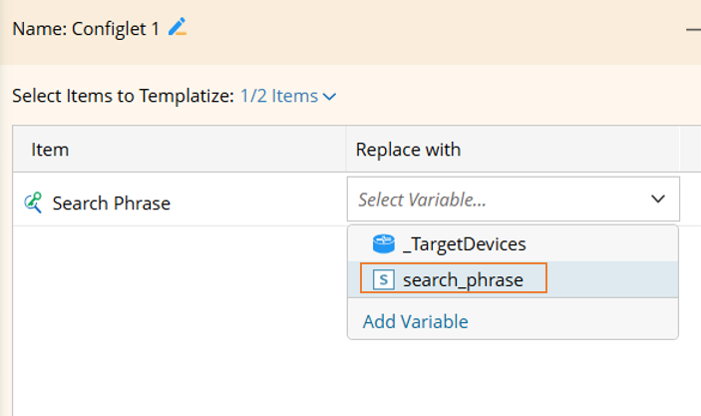Click the Name: Configlet 1 title text
This screenshot has height=416, width=701.
tap(86, 29)
